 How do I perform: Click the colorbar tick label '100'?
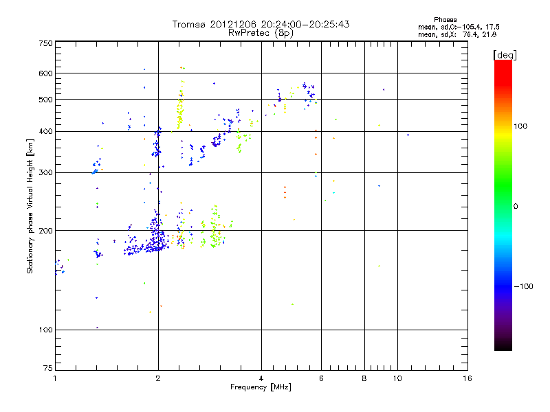click(x=520, y=126)
